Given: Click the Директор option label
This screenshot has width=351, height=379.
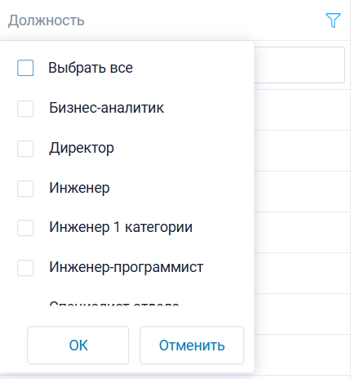Looking at the screenshot, I should click(82, 149).
